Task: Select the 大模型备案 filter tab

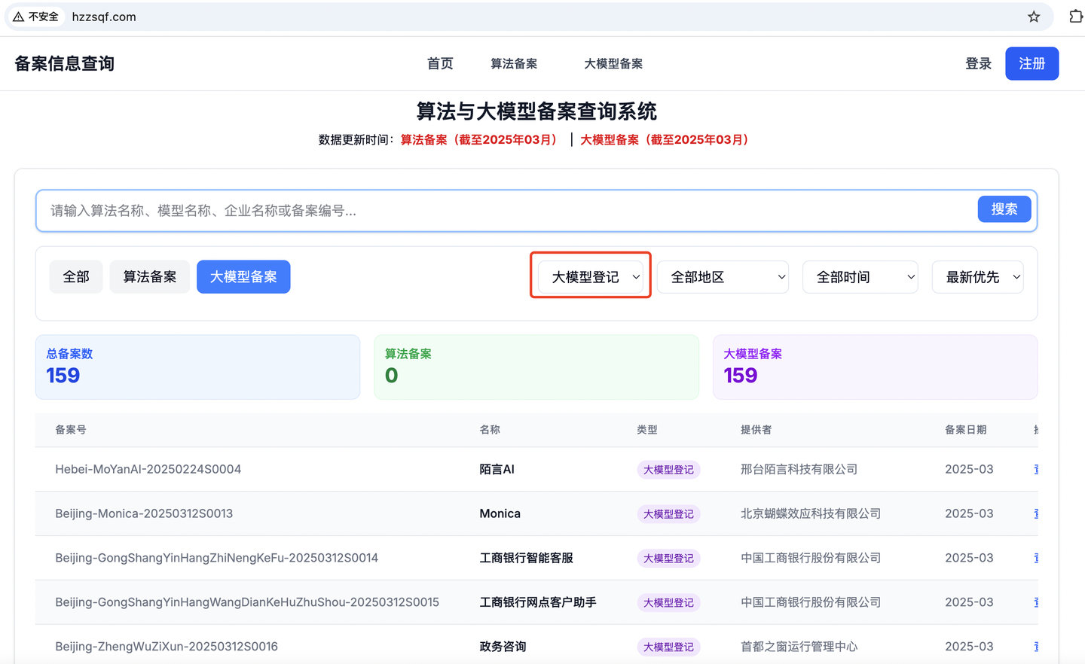Action: click(x=243, y=277)
